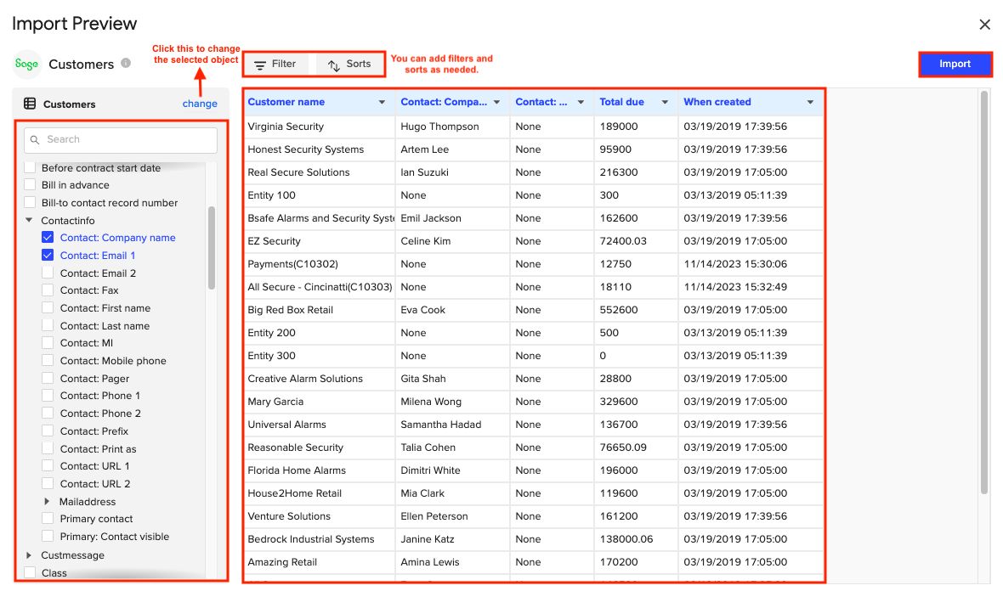Click the info icon next to Customers

126,63
